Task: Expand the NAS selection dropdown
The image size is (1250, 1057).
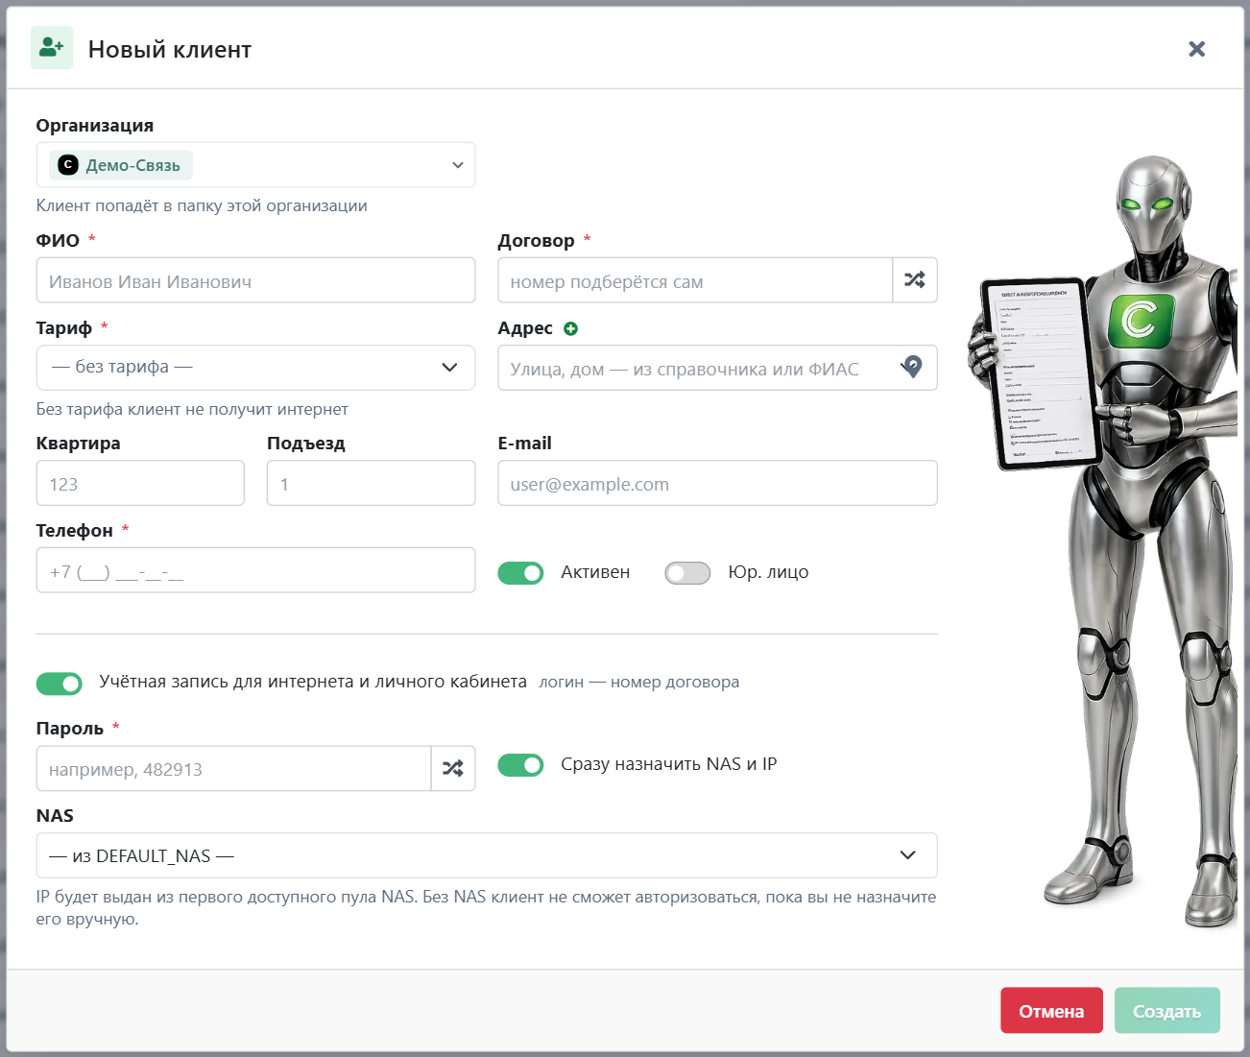Action: pos(487,855)
